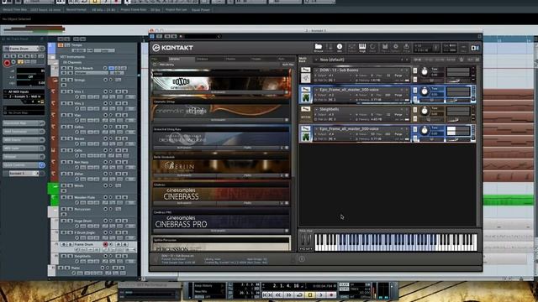Image resolution: width=538 pixels, height=302 pixels.
Task: Toggle record enable on Frame Drum track row
Action: (105, 244)
